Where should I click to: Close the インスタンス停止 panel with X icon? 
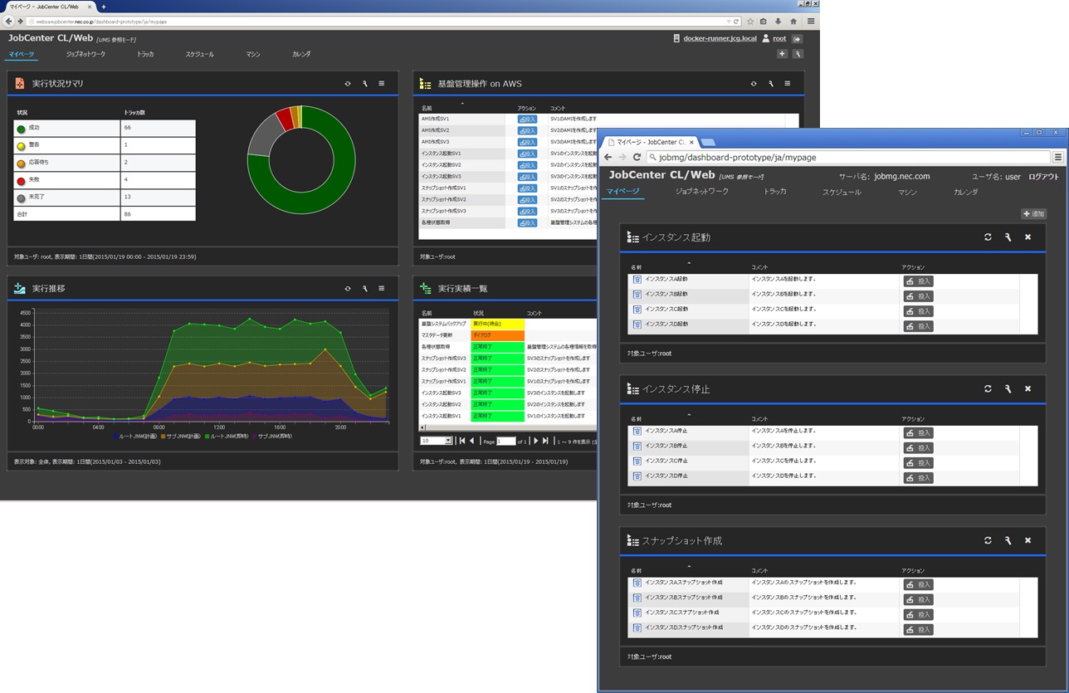1028,388
